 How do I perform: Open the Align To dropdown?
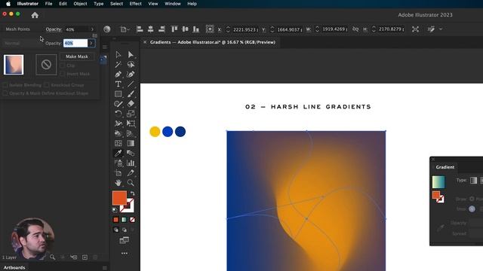[x=125, y=29]
